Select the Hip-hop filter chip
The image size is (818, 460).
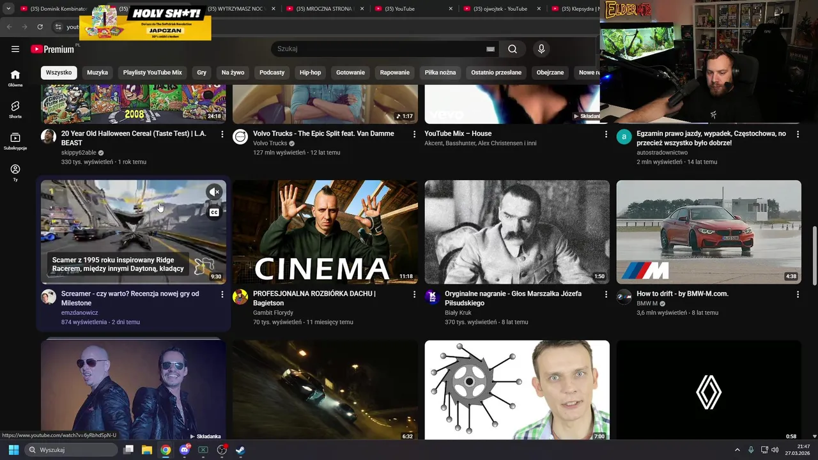point(311,73)
